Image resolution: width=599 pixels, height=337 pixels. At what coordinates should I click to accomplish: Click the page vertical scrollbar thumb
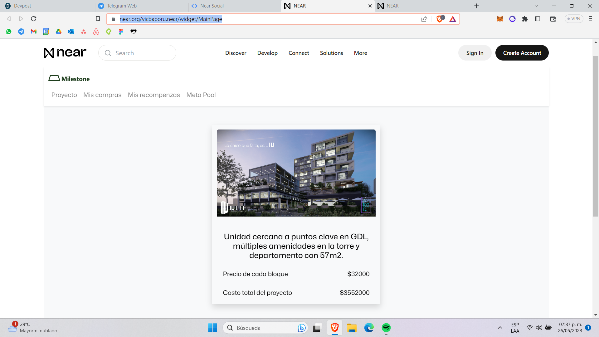[596, 136]
